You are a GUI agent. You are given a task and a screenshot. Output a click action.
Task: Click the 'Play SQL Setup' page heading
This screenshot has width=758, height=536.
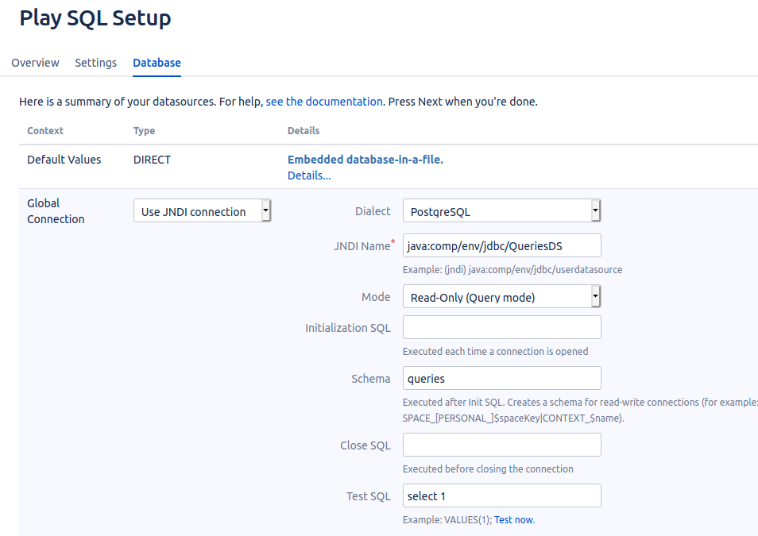click(95, 18)
